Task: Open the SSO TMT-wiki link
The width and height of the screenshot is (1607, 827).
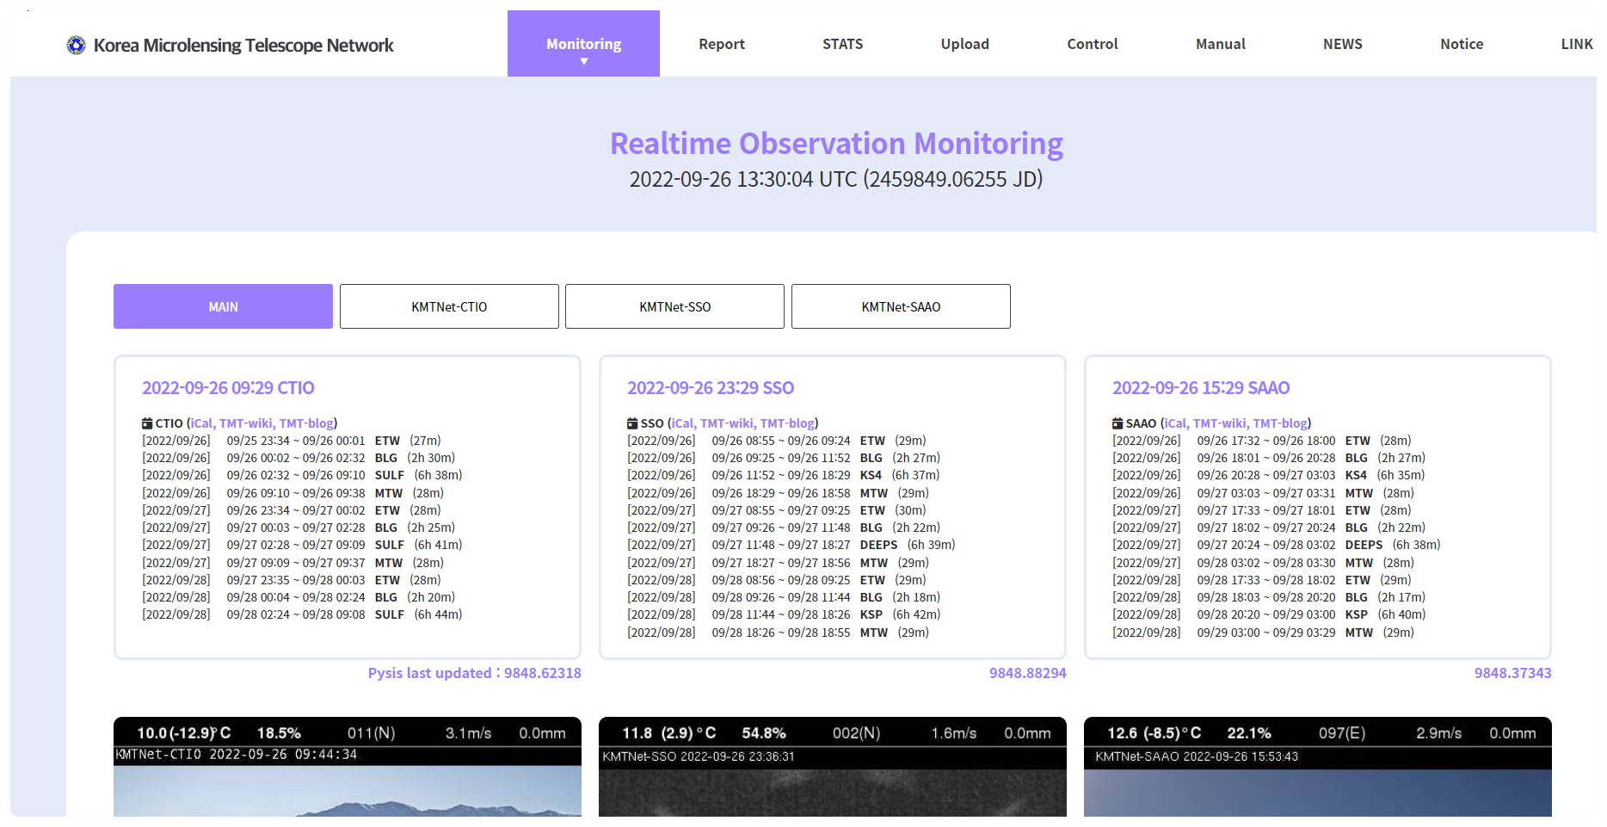Action: pos(726,423)
